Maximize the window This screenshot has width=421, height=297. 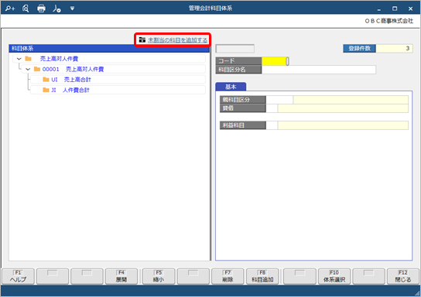pyautogui.click(x=395, y=9)
